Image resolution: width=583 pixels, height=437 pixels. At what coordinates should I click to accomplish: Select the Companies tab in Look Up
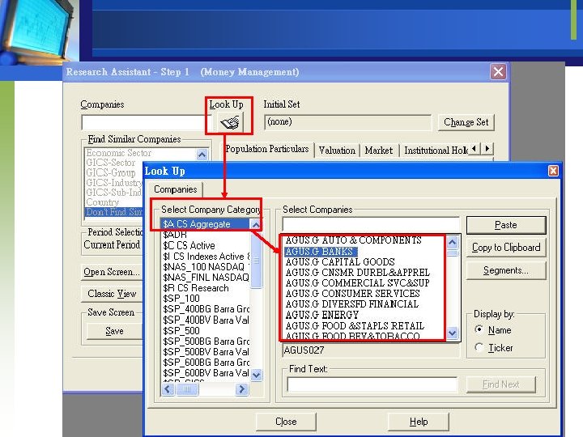coord(175,189)
